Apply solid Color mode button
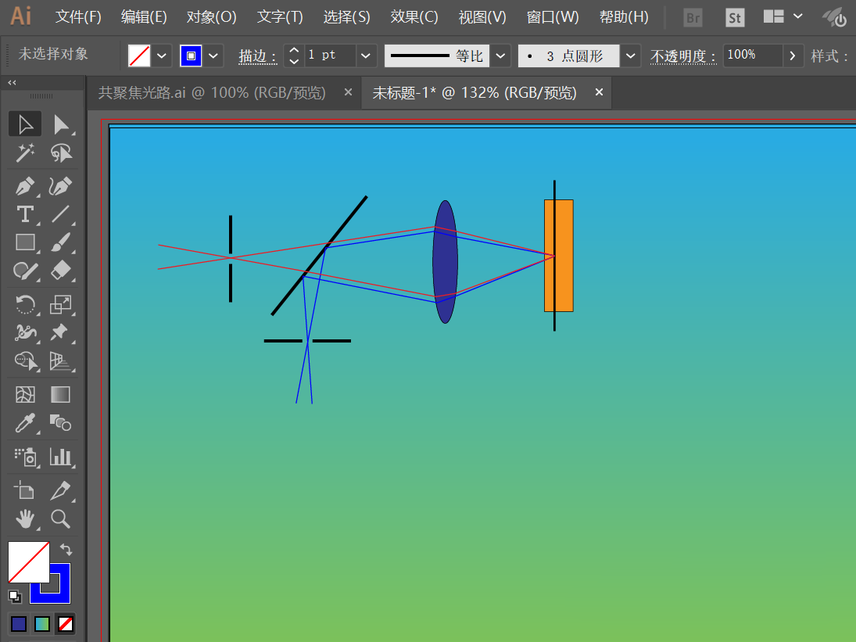 [x=19, y=623]
